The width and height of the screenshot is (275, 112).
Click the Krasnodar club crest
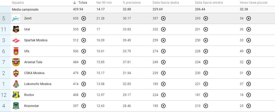click(16, 106)
